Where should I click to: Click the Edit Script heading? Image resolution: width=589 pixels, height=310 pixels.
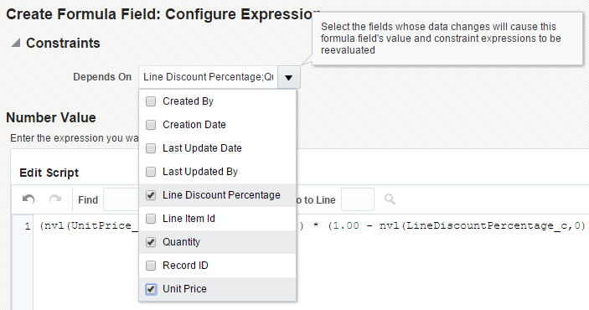[x=49, y=173]
